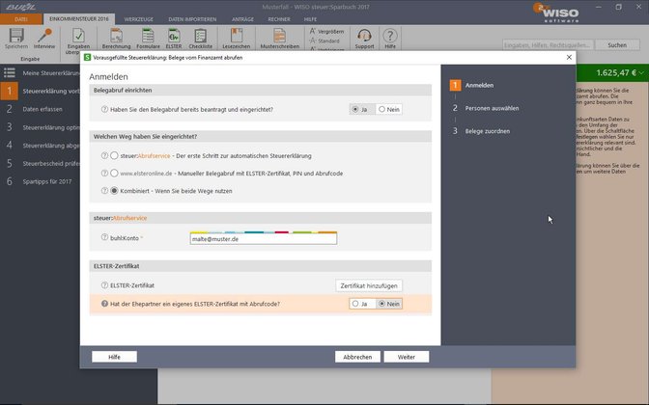Click help icon beside Kombiniert option
This screenshot has height=405, width=649.
tap(104, 191)
